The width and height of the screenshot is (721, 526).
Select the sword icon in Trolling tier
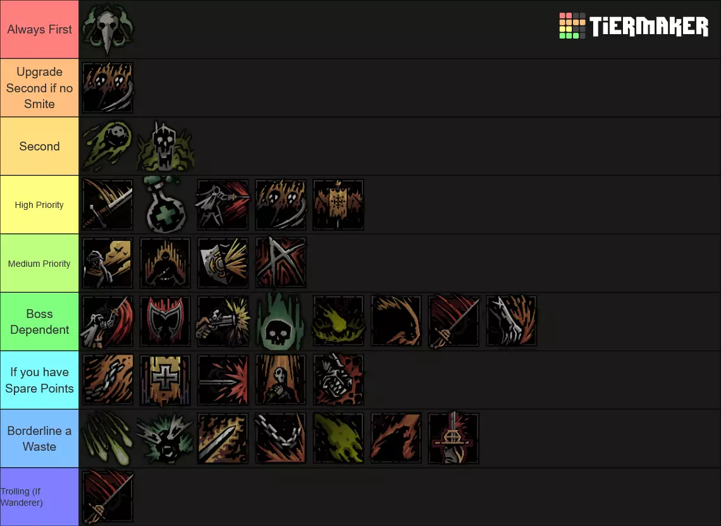click(108, 497)
